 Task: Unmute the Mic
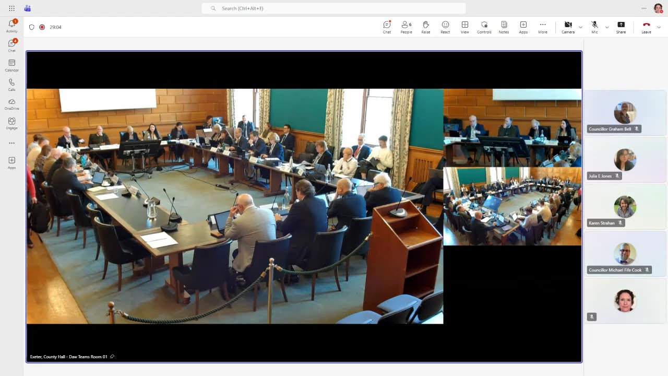click(594, 27)
